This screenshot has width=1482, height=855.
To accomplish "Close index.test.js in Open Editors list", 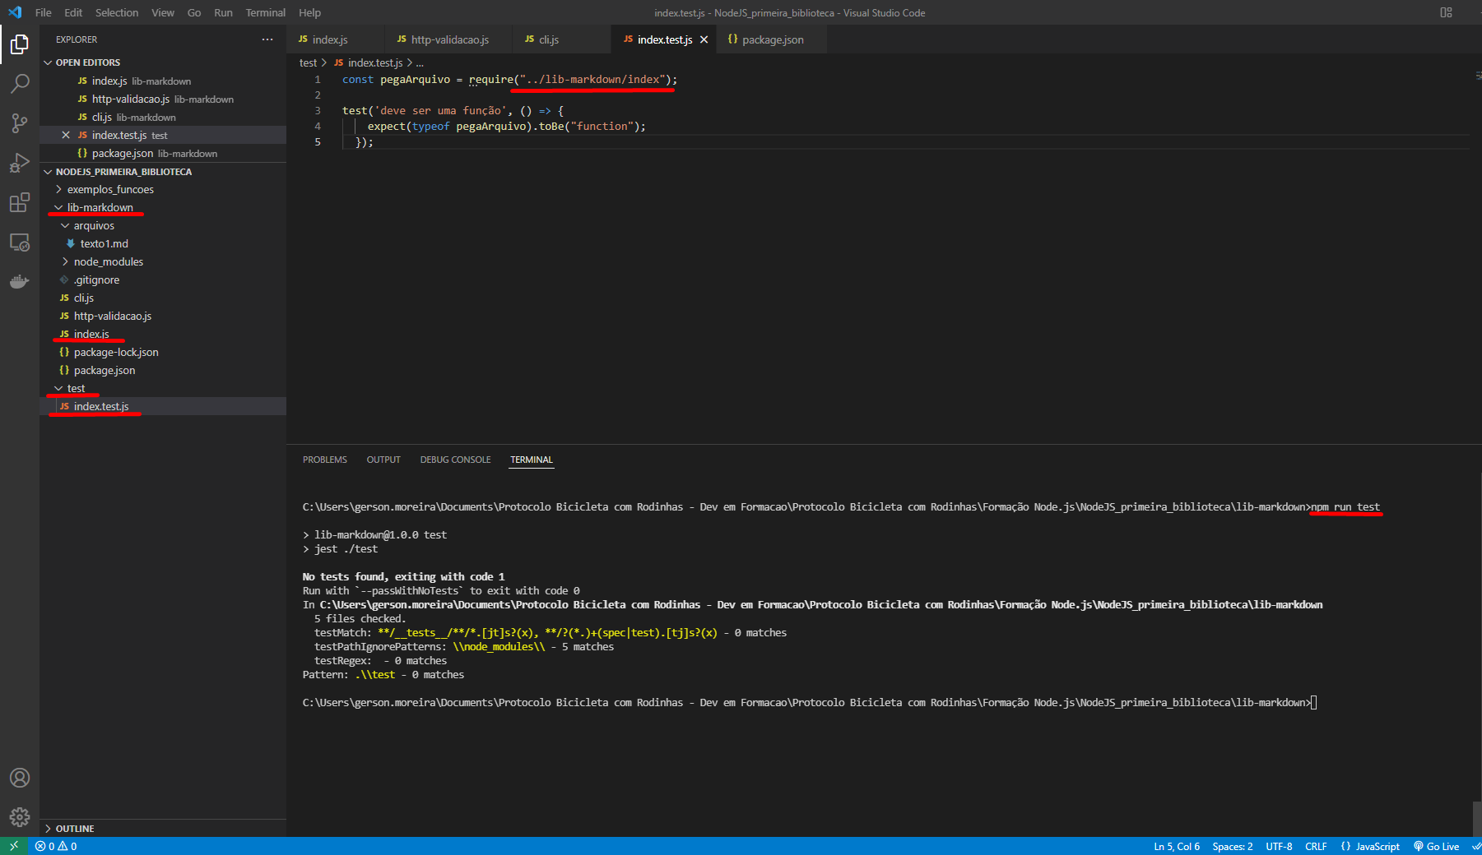I will [x=66, y=135].
